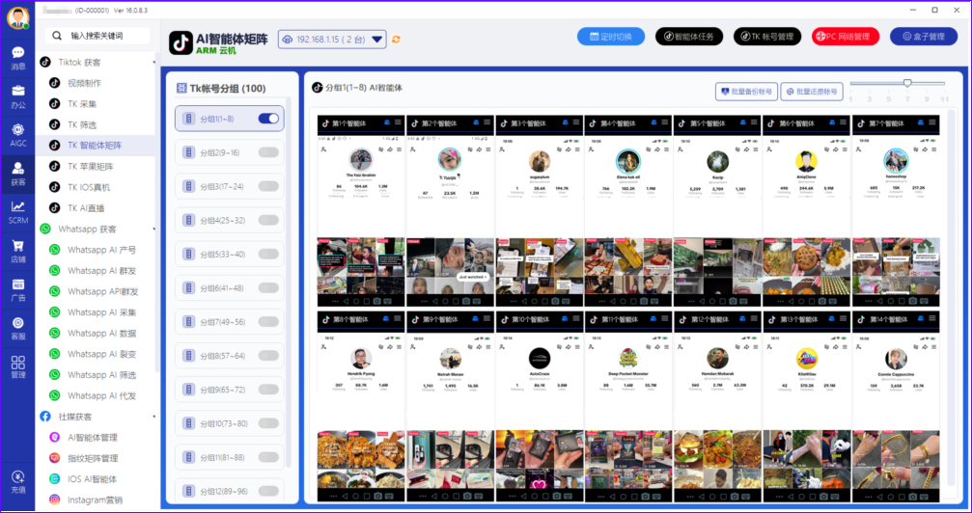Enable the 分组5(33~40) toggle
Viewport: 973px width, 513px height.
pos(268,254)
